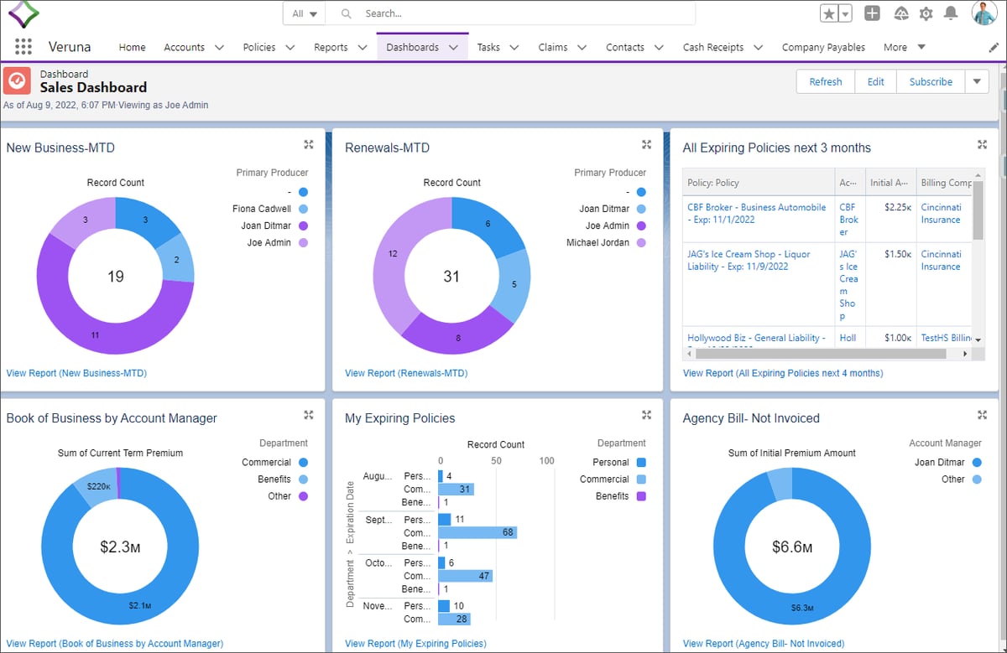The height and width of the screenshot is (653, 1007).
Task: Open the Company Payables tab
Action: point(823,48)
